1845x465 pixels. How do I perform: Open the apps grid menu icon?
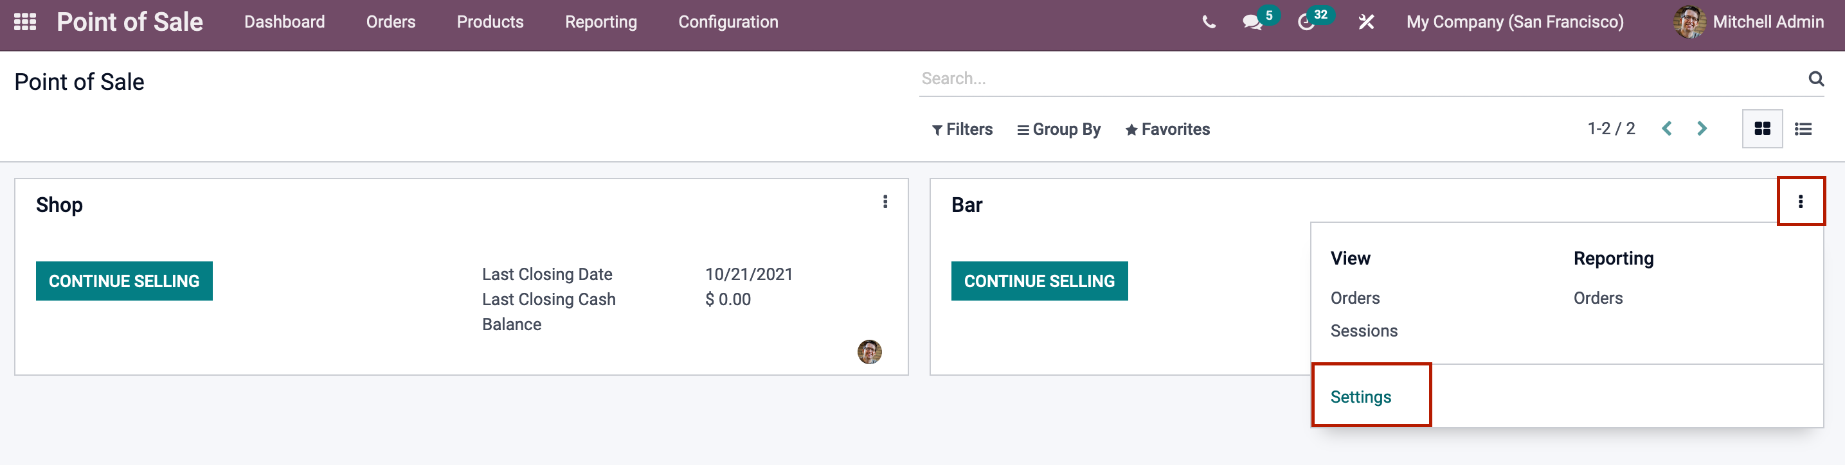pyautogui.click(x=25, y=21)
